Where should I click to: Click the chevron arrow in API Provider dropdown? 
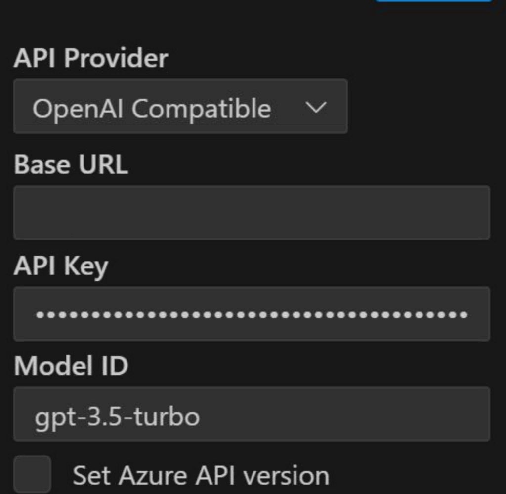point(316,107)
